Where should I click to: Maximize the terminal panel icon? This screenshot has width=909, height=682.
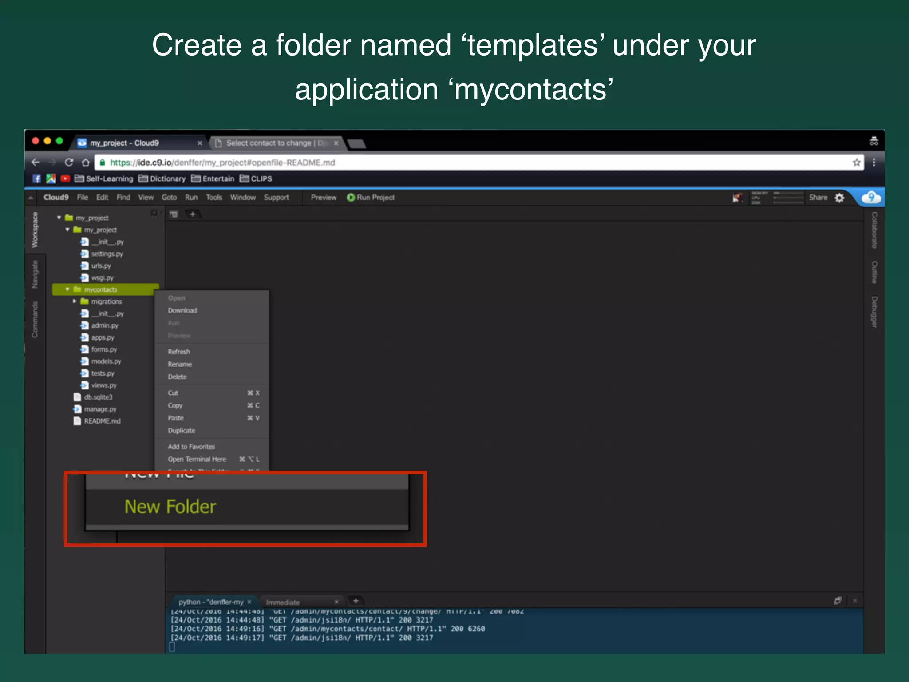tap(837, 601)
